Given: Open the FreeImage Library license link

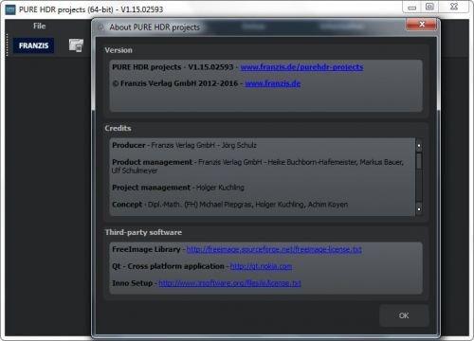Looking at the screenshot, I should (274, 249).
